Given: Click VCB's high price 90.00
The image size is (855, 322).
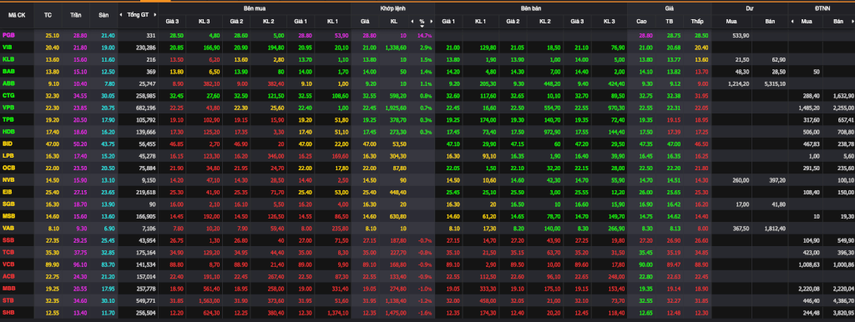Looking at the screenshot, I should click(645, 264).
